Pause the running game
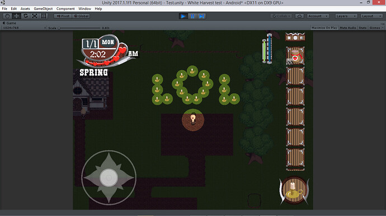The height and width of the screenshot is (216, 386). point(192,16)
